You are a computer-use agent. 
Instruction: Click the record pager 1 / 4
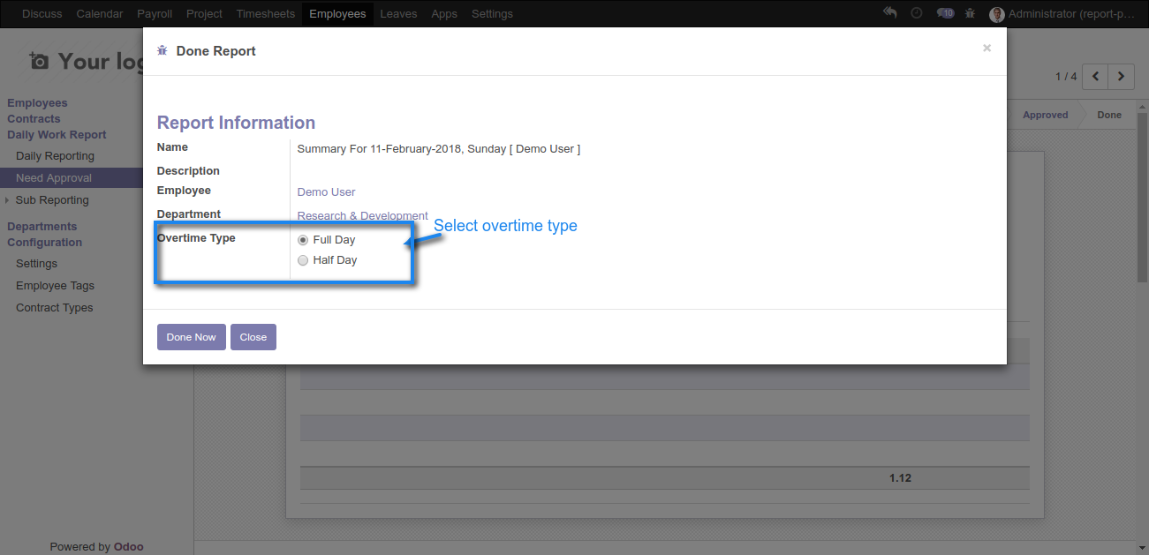point(1066,77)
